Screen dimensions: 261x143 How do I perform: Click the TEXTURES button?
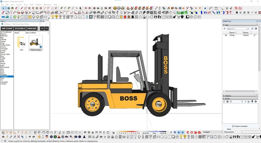tap(20, 29)
